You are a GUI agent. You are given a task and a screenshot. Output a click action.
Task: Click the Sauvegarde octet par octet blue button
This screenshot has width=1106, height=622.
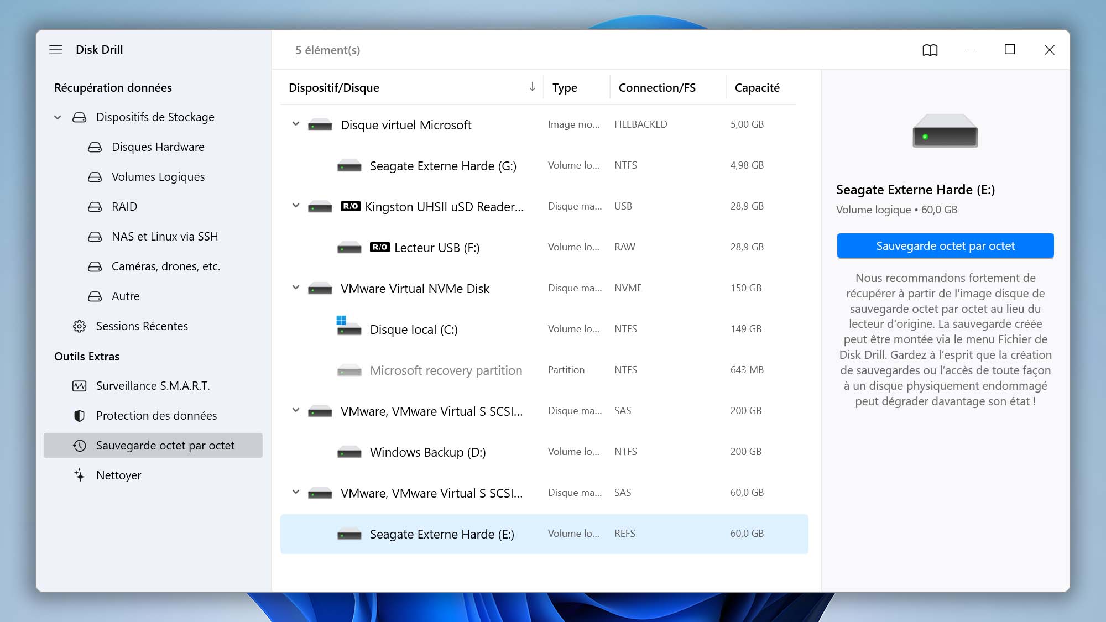[x=945, y=246]
